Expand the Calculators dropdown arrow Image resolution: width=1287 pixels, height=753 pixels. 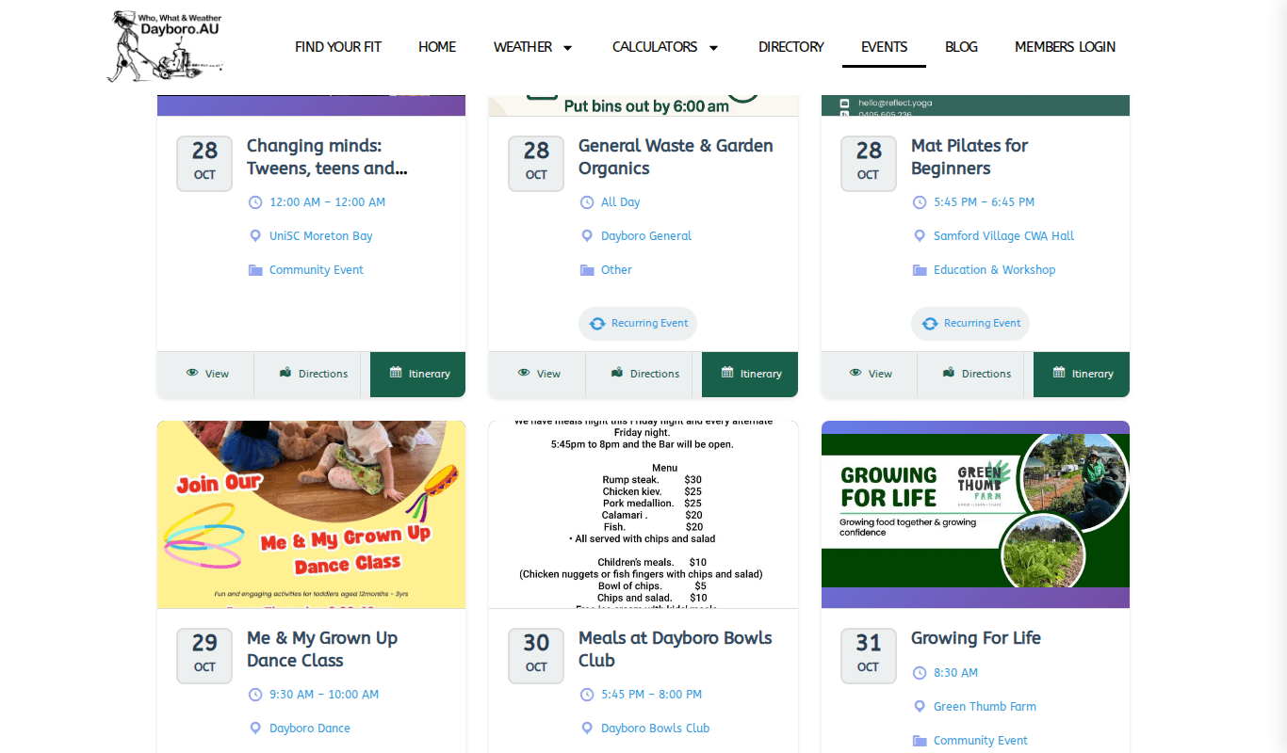[x=713, y=48]
